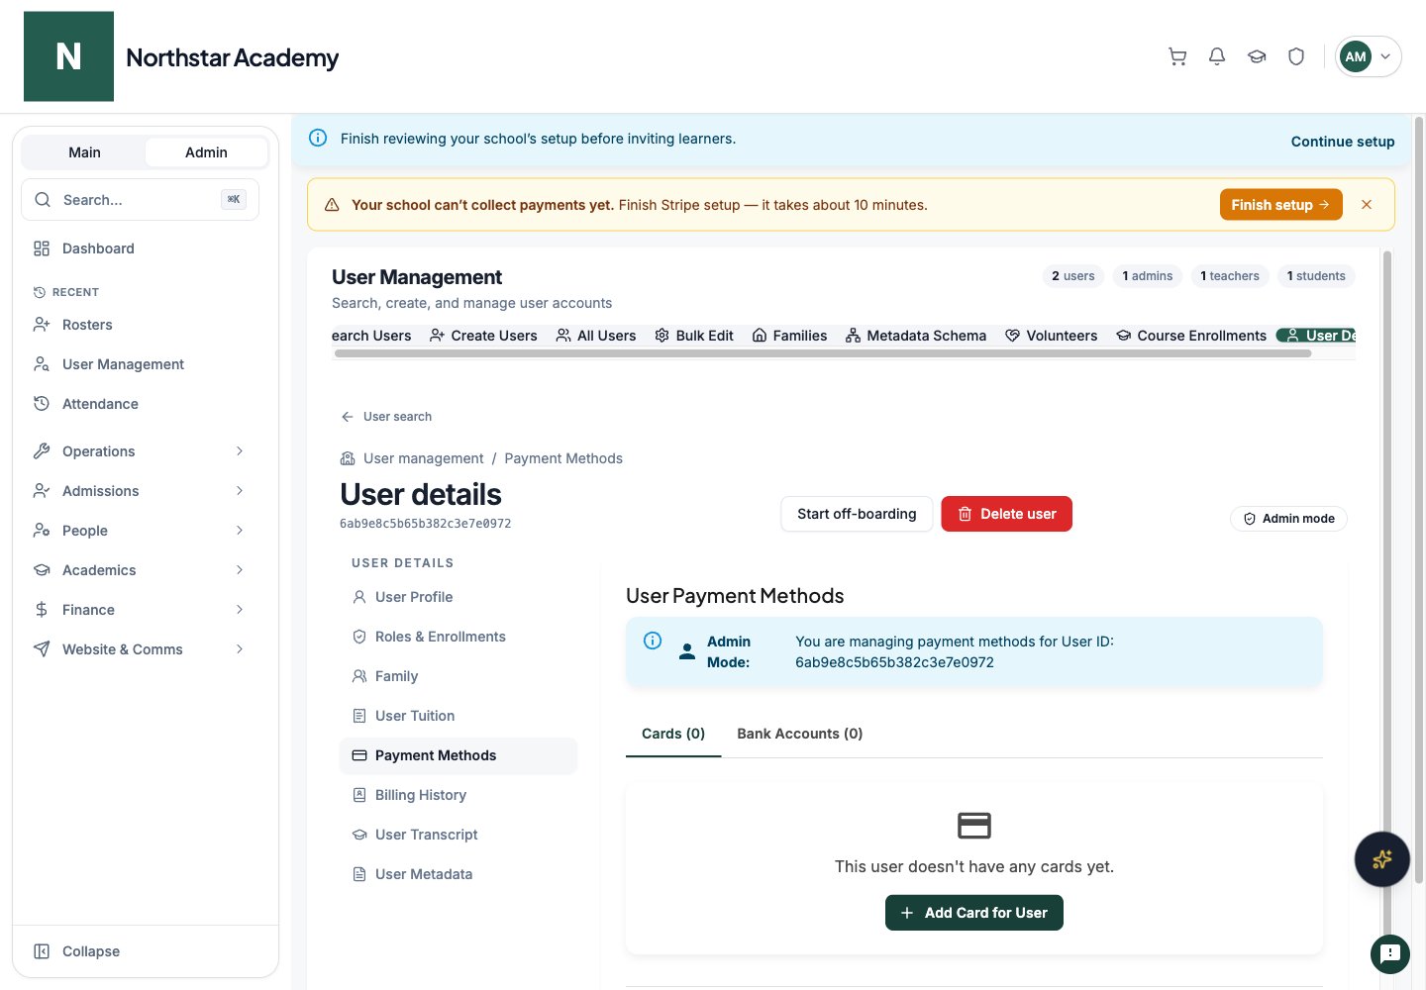Click the shield icon in header
Image resolution: width=1426 pixels, height=990 pixels.
[x=1296, y=56]
